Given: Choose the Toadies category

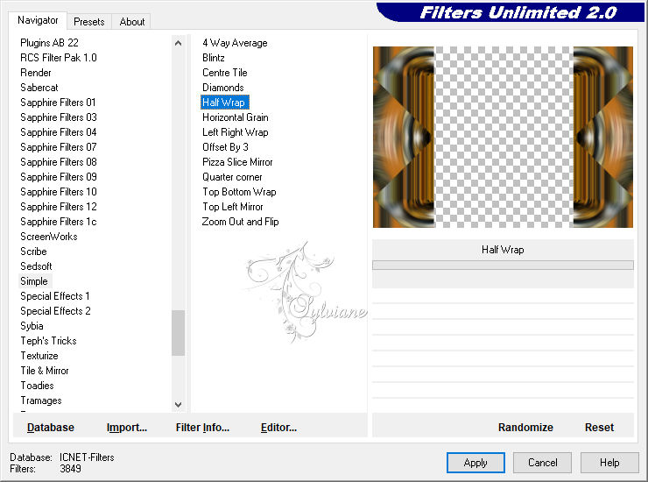Looking at the screenshot, I should click(37, 386).
